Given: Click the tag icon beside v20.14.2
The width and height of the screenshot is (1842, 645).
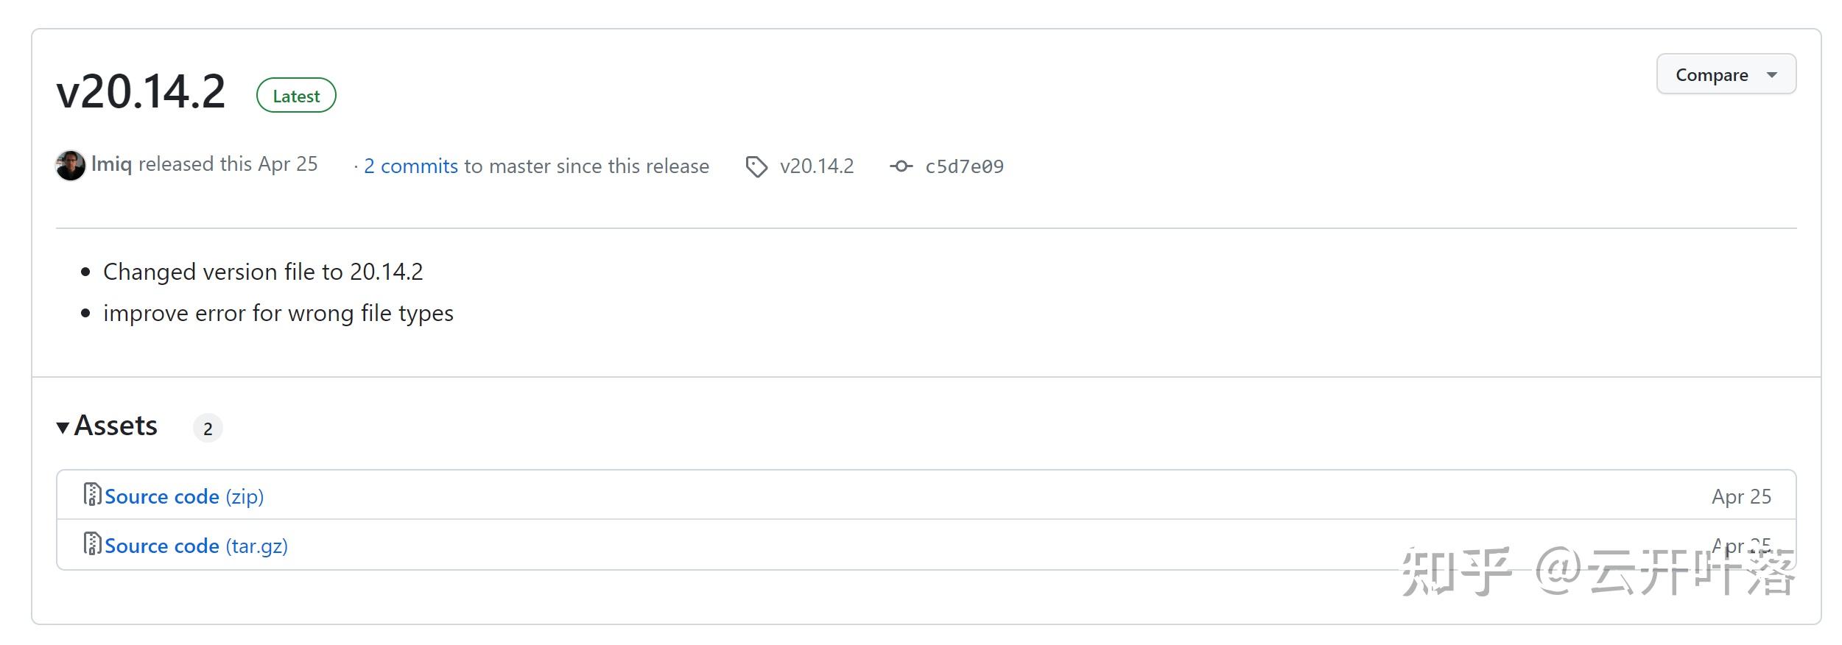Looking at the screenshot, I should pyautogui.click(x=756, y=167).
